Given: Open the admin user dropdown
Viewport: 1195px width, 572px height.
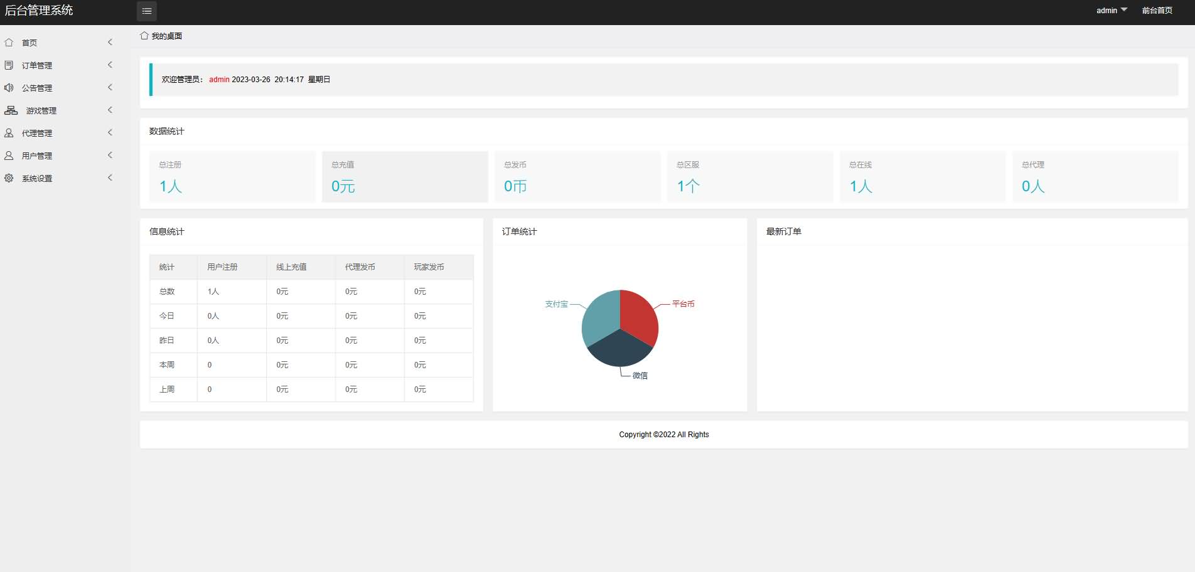Looking at the screenshot, I should click(x=1112, y=11).
